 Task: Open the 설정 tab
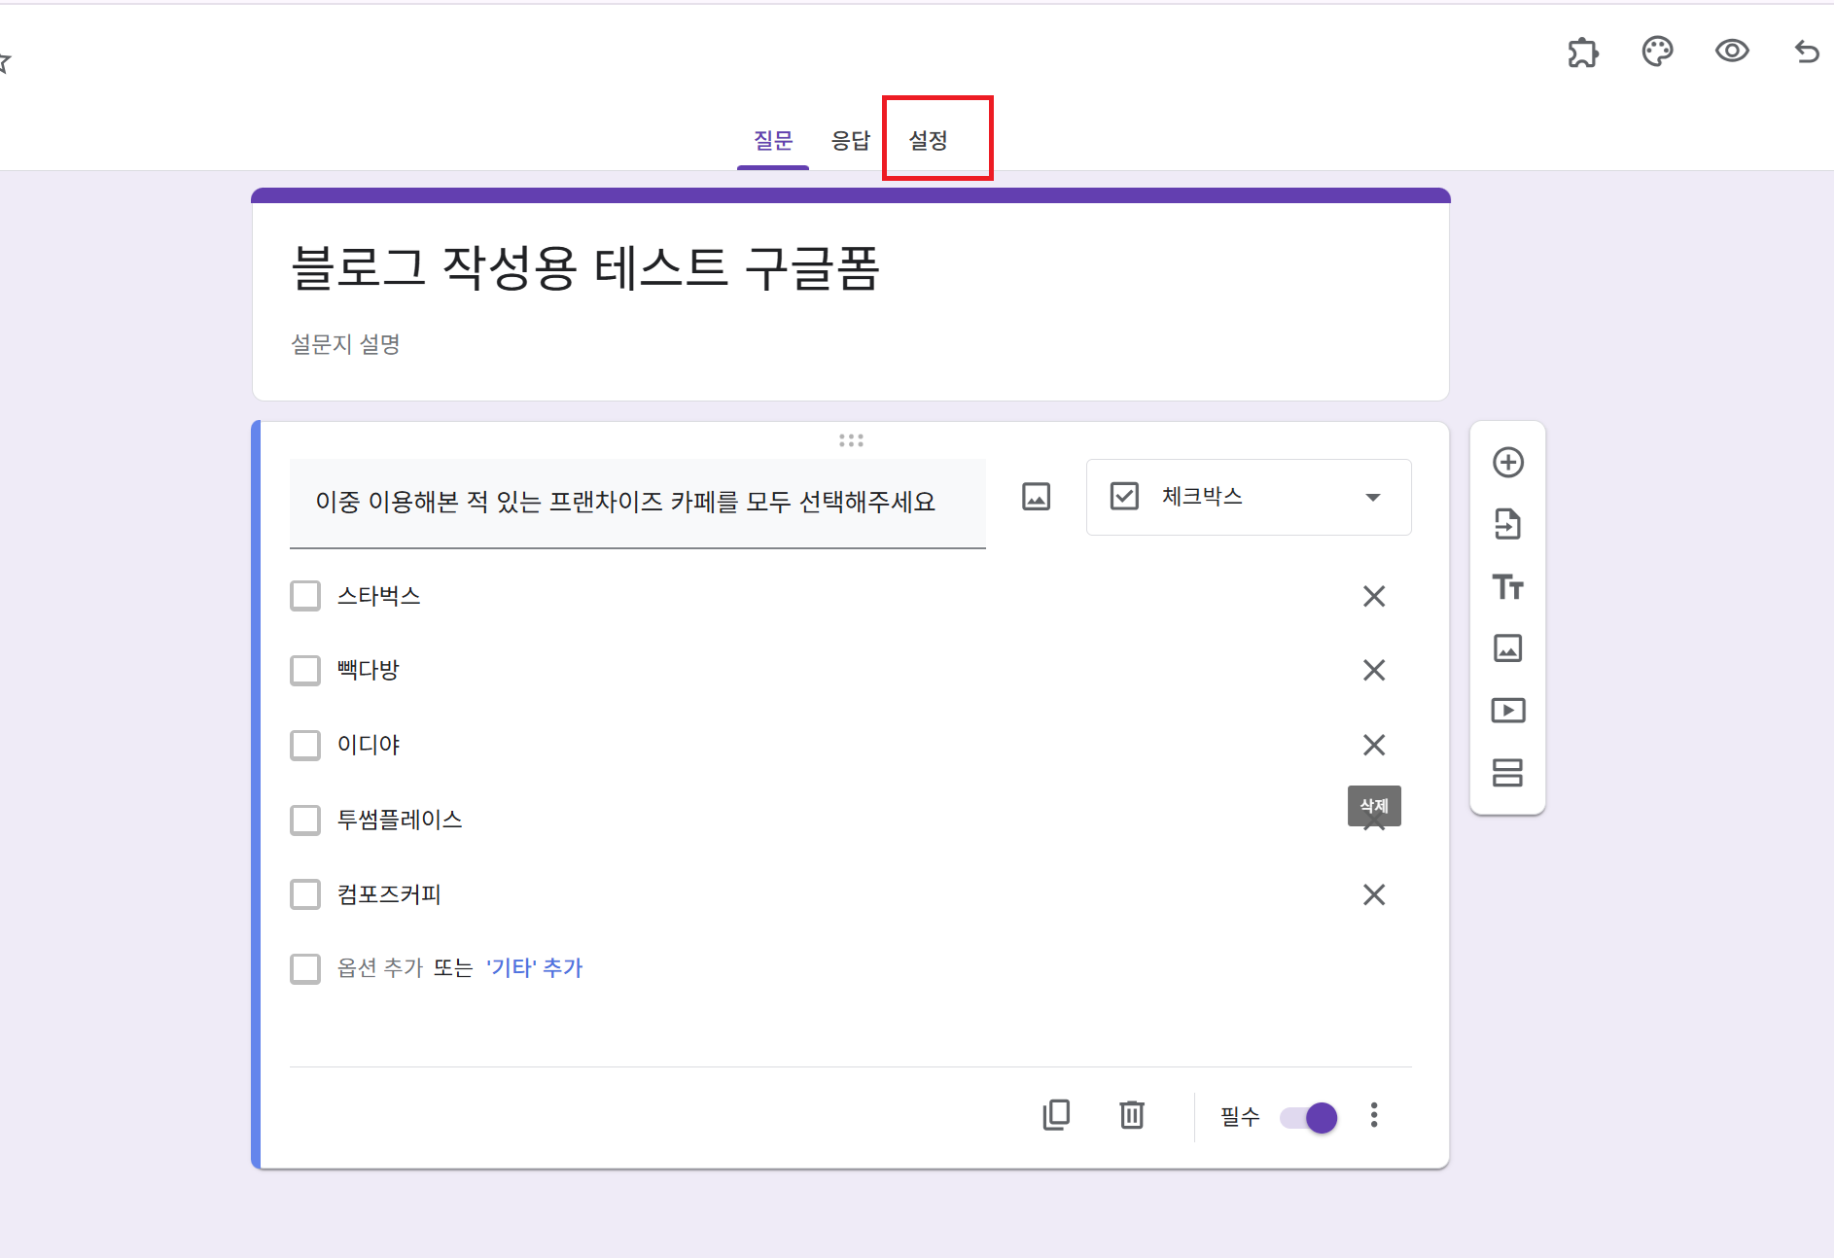click(x=928, y=140)
